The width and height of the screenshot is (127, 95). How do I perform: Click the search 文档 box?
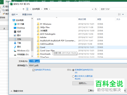(x=113, y=9)
